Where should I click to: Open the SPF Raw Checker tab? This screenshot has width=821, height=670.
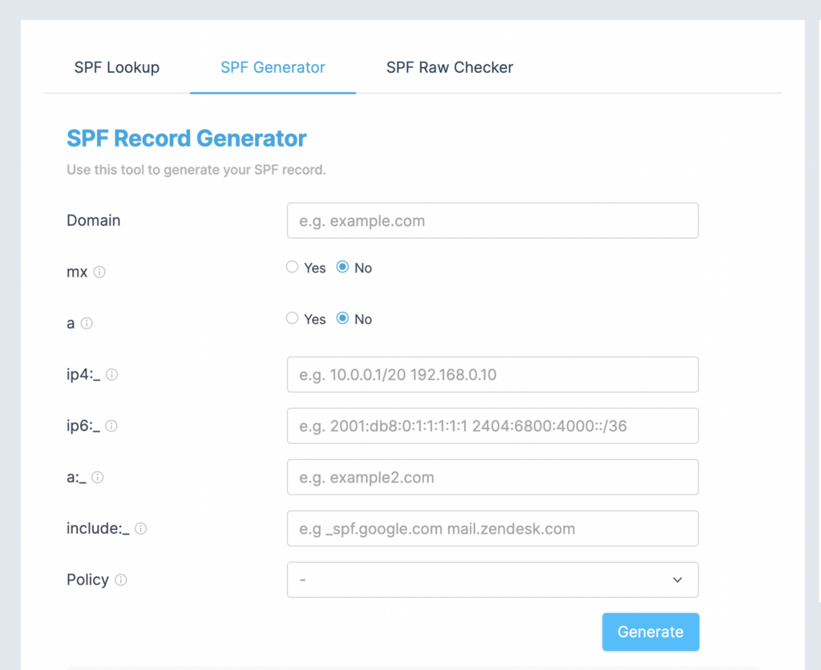449,67
